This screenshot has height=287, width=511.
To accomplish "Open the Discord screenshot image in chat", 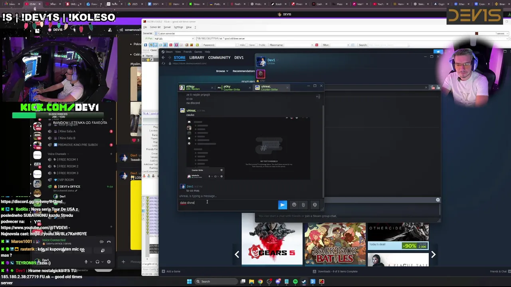I will [x=248, y=148].
